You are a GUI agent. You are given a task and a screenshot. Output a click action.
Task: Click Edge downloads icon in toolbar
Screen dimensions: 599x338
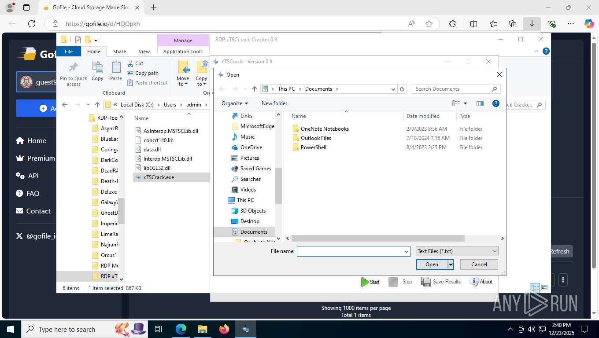pos(532,24)
